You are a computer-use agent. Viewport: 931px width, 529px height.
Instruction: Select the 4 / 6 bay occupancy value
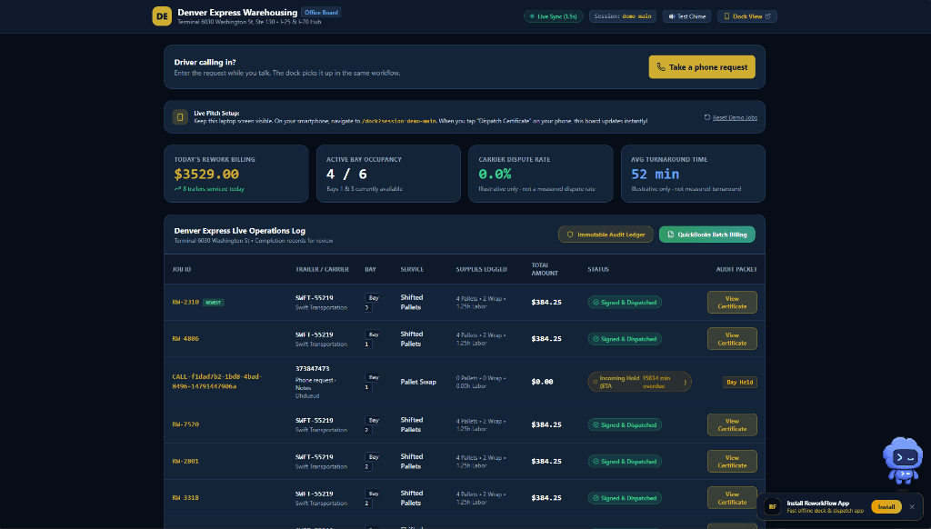point(346,174)
